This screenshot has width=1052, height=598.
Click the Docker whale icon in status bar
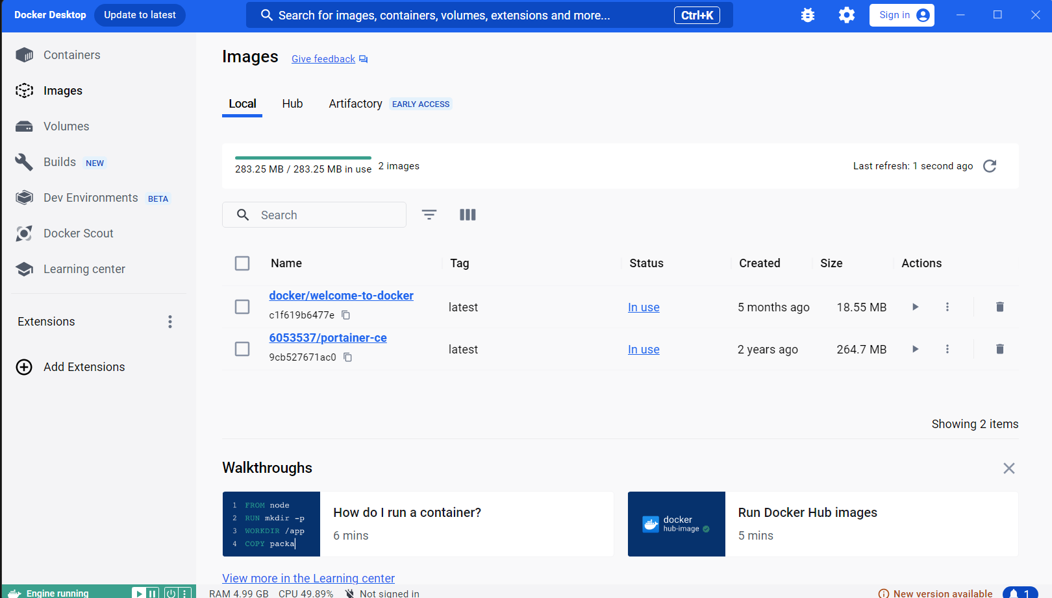tap(14, 593)
